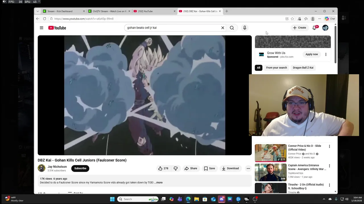364x204 pixels.
Task: Start voice search with the microphone
Action: 245,28
